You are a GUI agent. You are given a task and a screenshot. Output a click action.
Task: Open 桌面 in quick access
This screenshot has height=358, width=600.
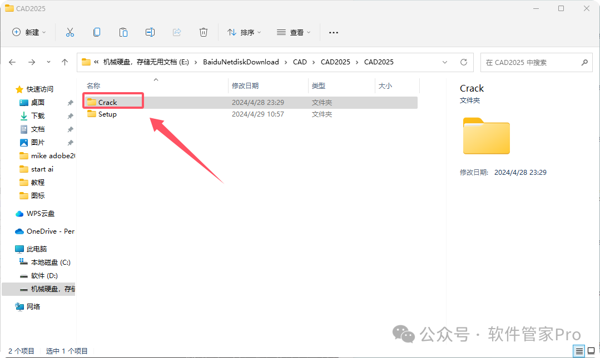37,102
